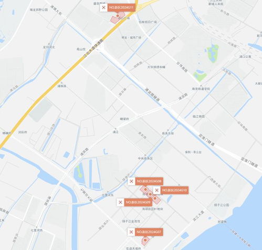The width and height of the screenshot is (262, 250).
Task: Click the icon beside the NO.新区2024G09 label
Action: [x=120, y=202]
